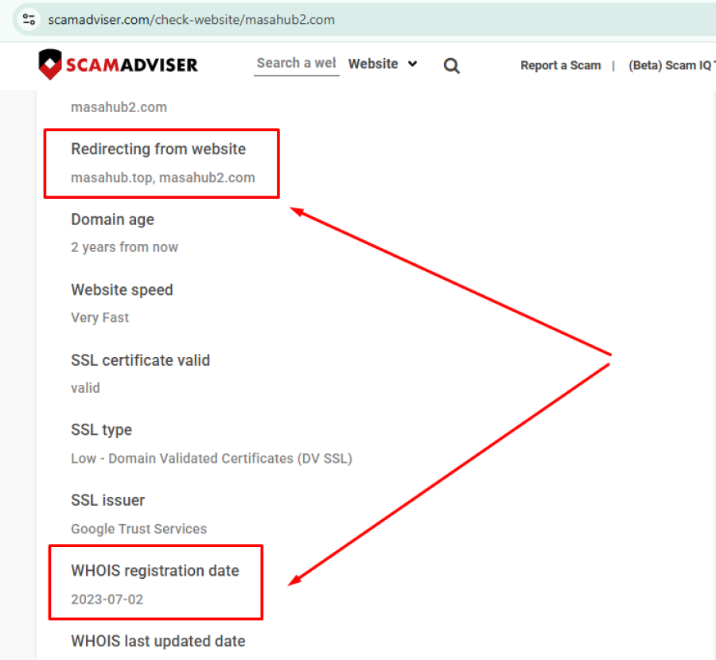Click the WHOIS registration date heading
716x660 pixels.
tap(155, 570)
